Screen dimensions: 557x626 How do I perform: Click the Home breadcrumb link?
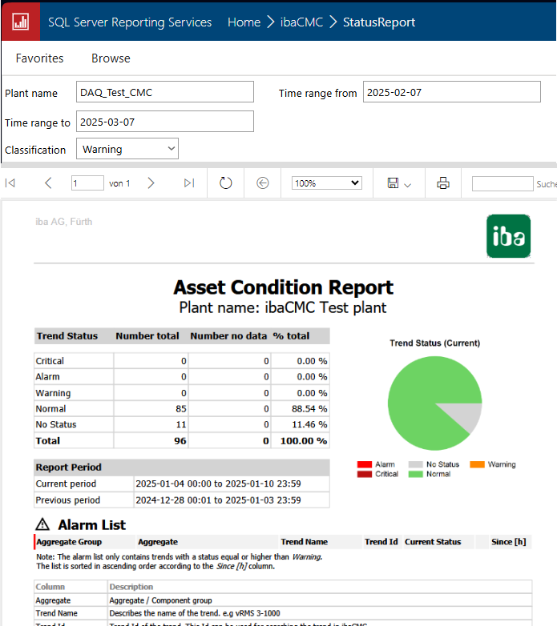pos(244,22)
